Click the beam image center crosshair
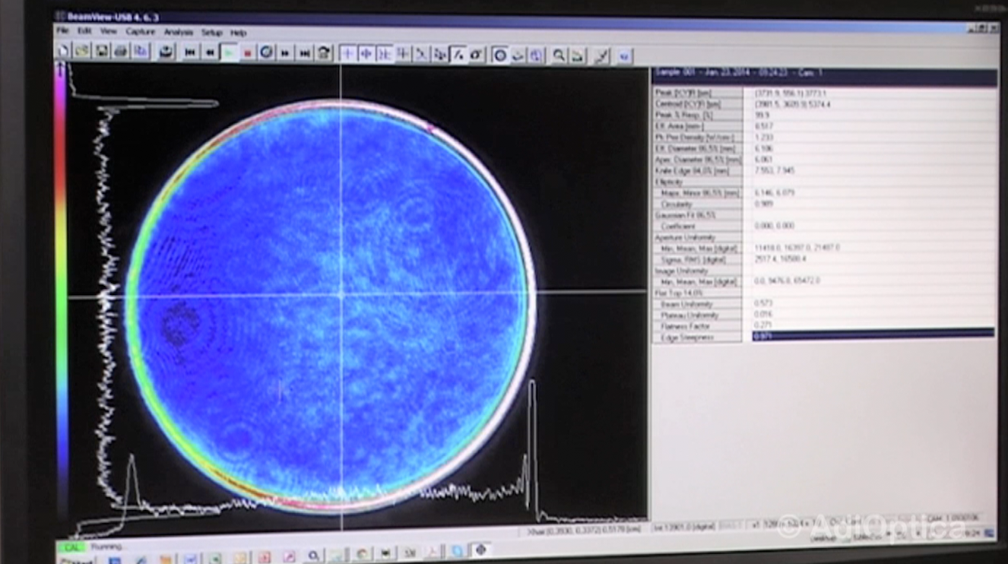This screenshot has height=564, width=1008. click(x=341, y=295)
